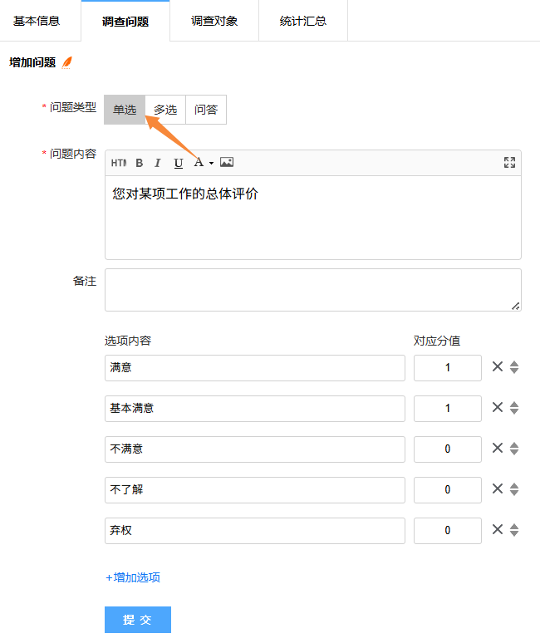Click into the 备注 text area
Screen dimensions: 540x643
pyautogui.click(x=312, y=290)
